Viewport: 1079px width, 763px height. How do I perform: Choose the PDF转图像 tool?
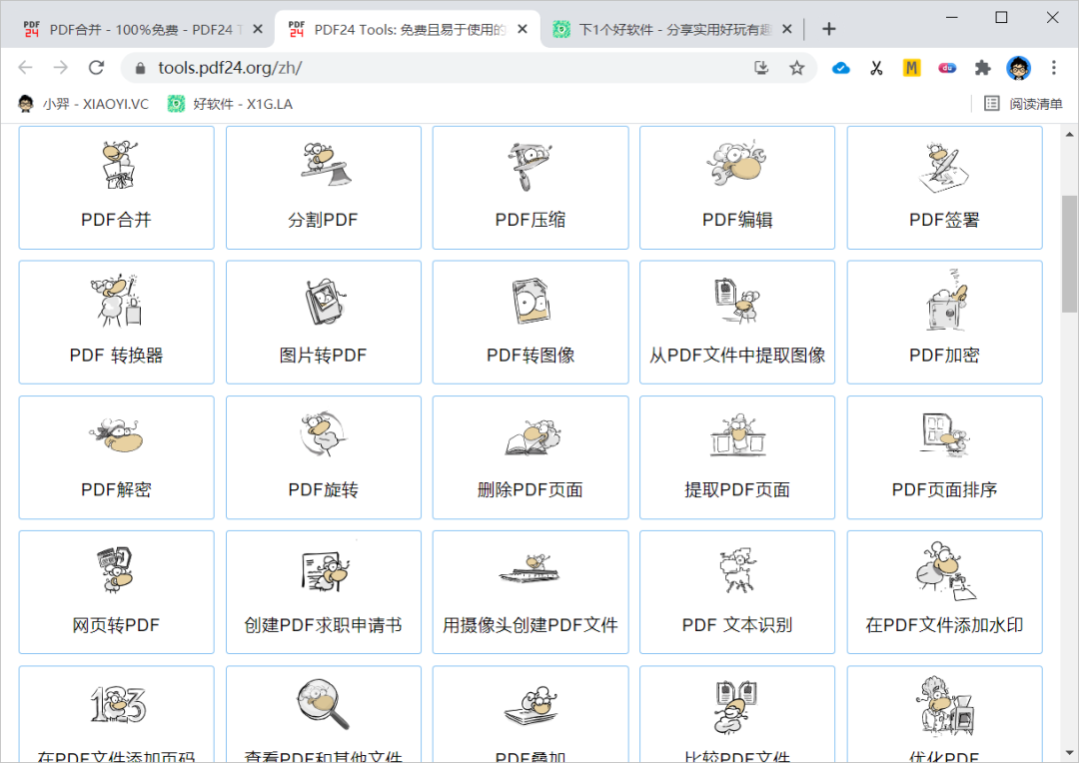531,322
